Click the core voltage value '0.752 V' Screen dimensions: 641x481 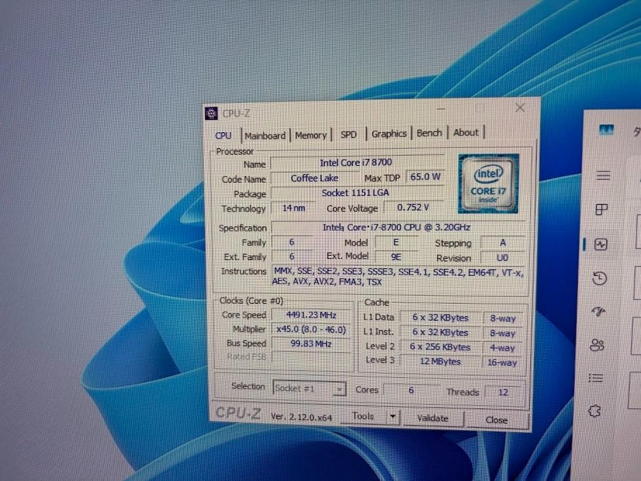(413, 207)
